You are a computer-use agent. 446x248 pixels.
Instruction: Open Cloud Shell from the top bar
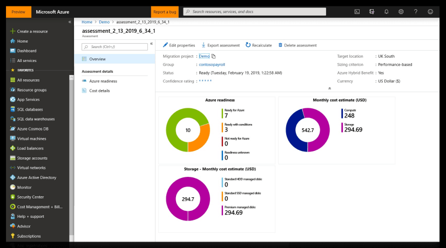(x=357, y=12)
